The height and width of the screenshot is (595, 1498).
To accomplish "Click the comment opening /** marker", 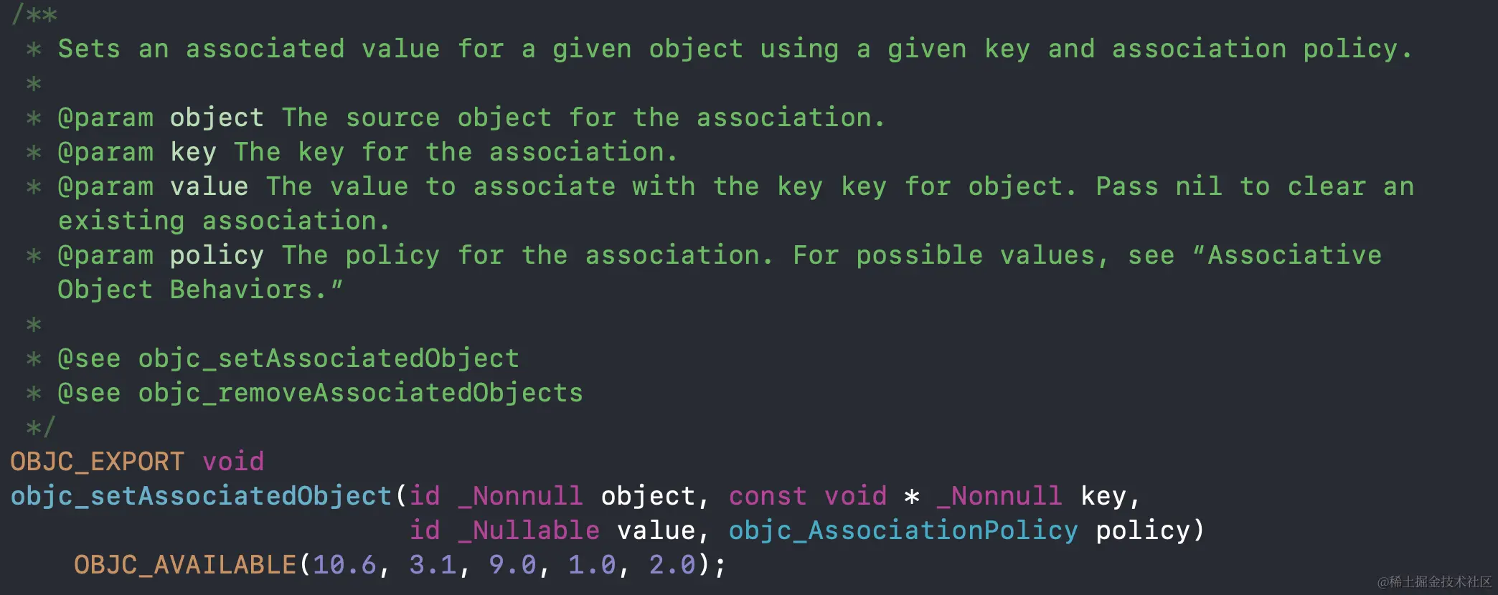I will pyautogui.click(x=34, y=14).
